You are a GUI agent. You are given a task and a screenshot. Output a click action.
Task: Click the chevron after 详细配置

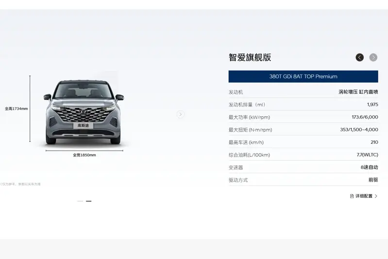[376, 196]
